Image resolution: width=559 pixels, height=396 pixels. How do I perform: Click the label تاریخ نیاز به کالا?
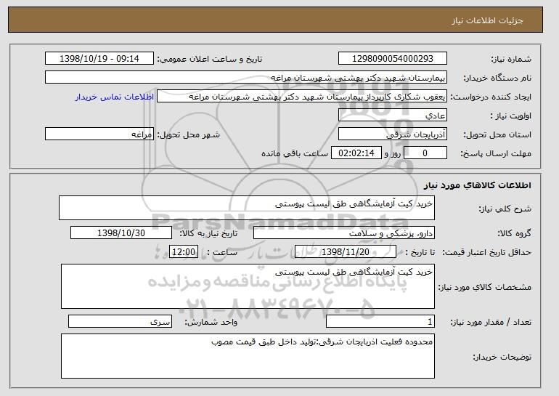208,234
